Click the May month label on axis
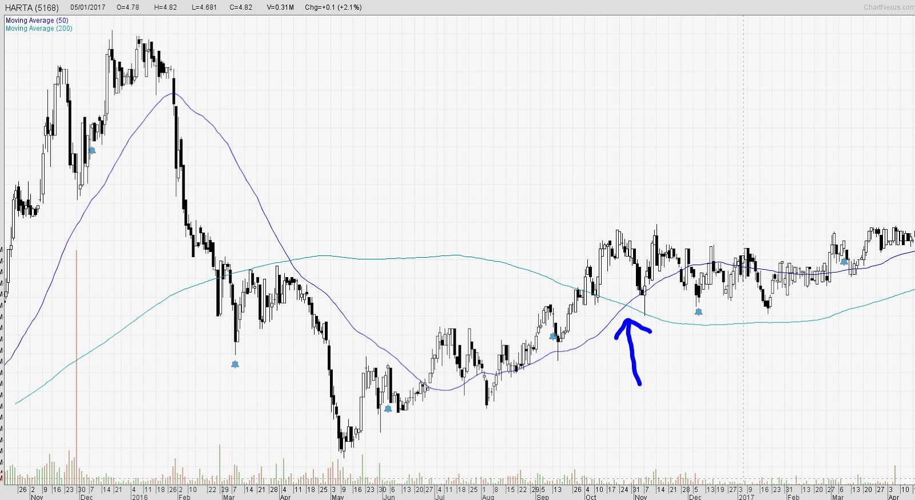Viewport: 915px width, 500px height. click(x=338, y=497)
